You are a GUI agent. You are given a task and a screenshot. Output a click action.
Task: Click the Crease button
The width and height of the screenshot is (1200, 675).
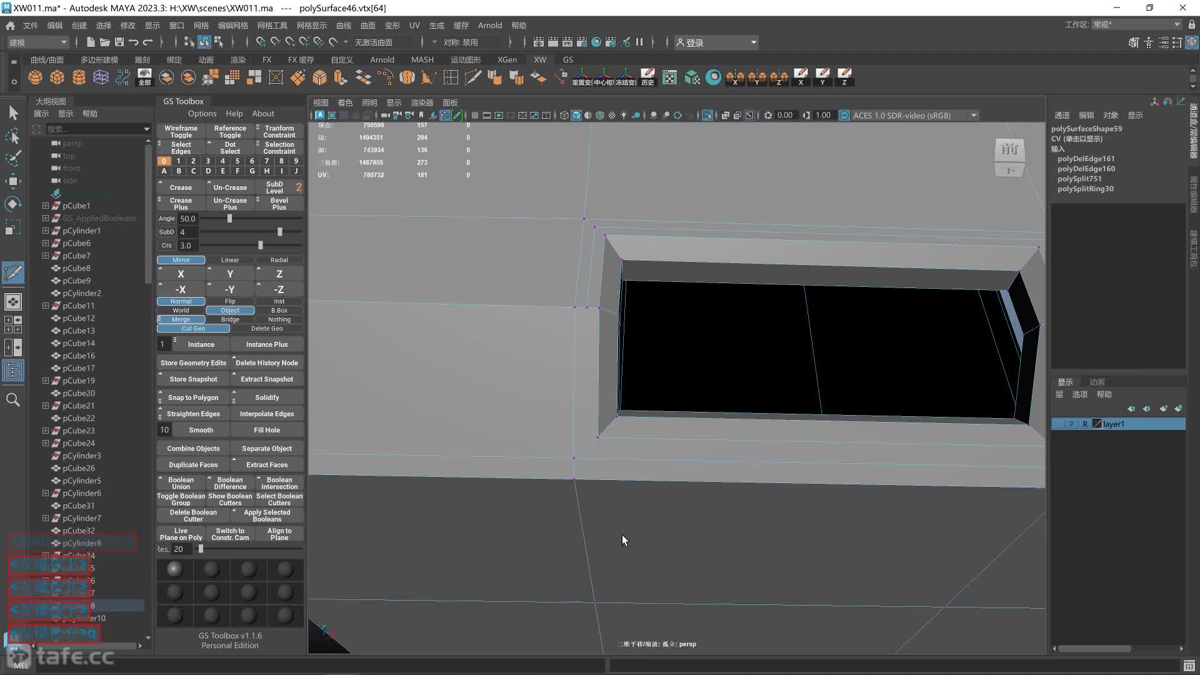pos(181,187)
